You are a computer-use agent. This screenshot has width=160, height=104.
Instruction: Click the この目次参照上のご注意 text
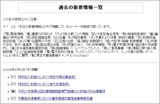(x=20, y=19)
